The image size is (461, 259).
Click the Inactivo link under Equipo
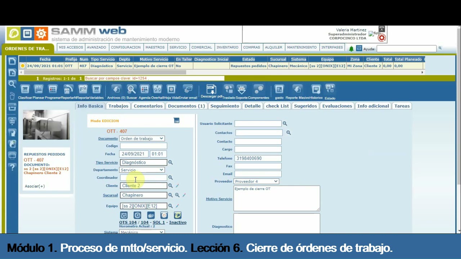point(178,222)
